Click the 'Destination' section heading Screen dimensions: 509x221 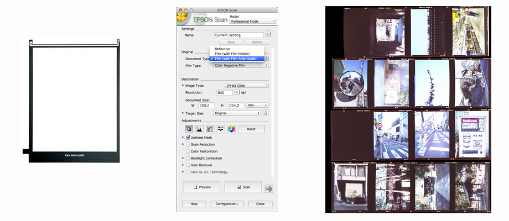(x=190, y=79)
